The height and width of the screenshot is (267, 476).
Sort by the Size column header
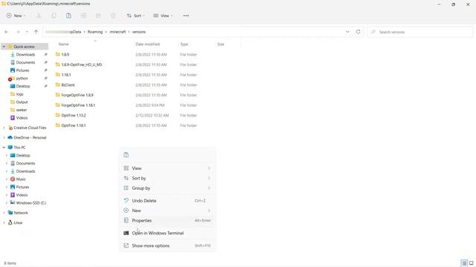tap(221, 44)
